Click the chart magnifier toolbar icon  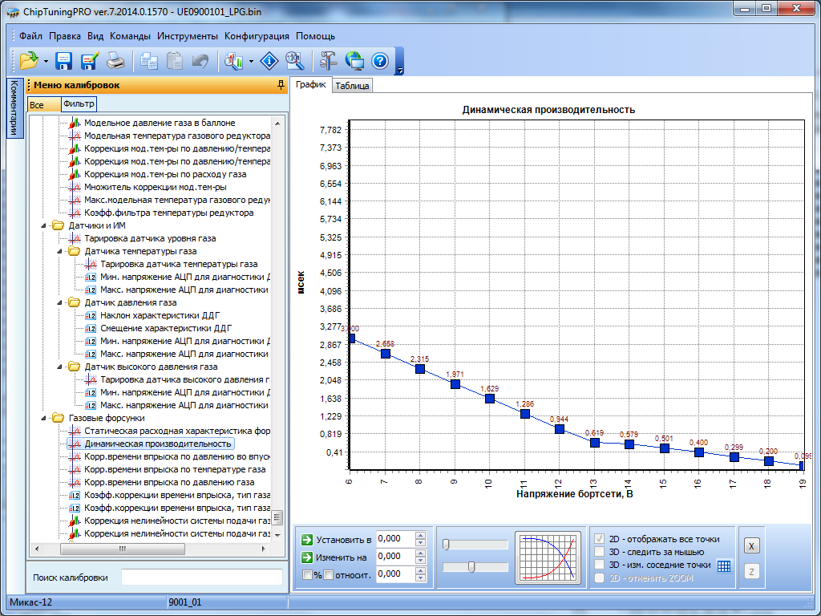235,60
